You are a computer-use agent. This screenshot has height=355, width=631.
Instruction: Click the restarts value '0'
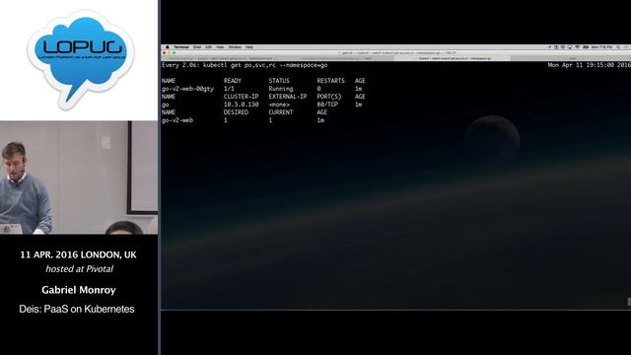click(318, 89)
